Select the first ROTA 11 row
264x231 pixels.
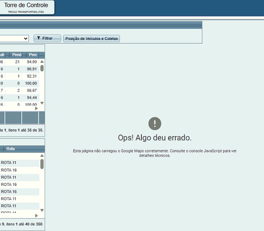pyautogui.click(x=20, y=163)
